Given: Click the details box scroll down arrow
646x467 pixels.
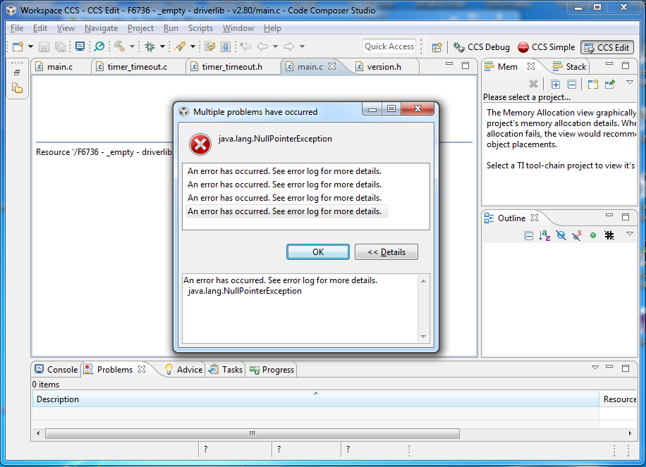Looking at the screenshot, I should [x=423, y=337].
